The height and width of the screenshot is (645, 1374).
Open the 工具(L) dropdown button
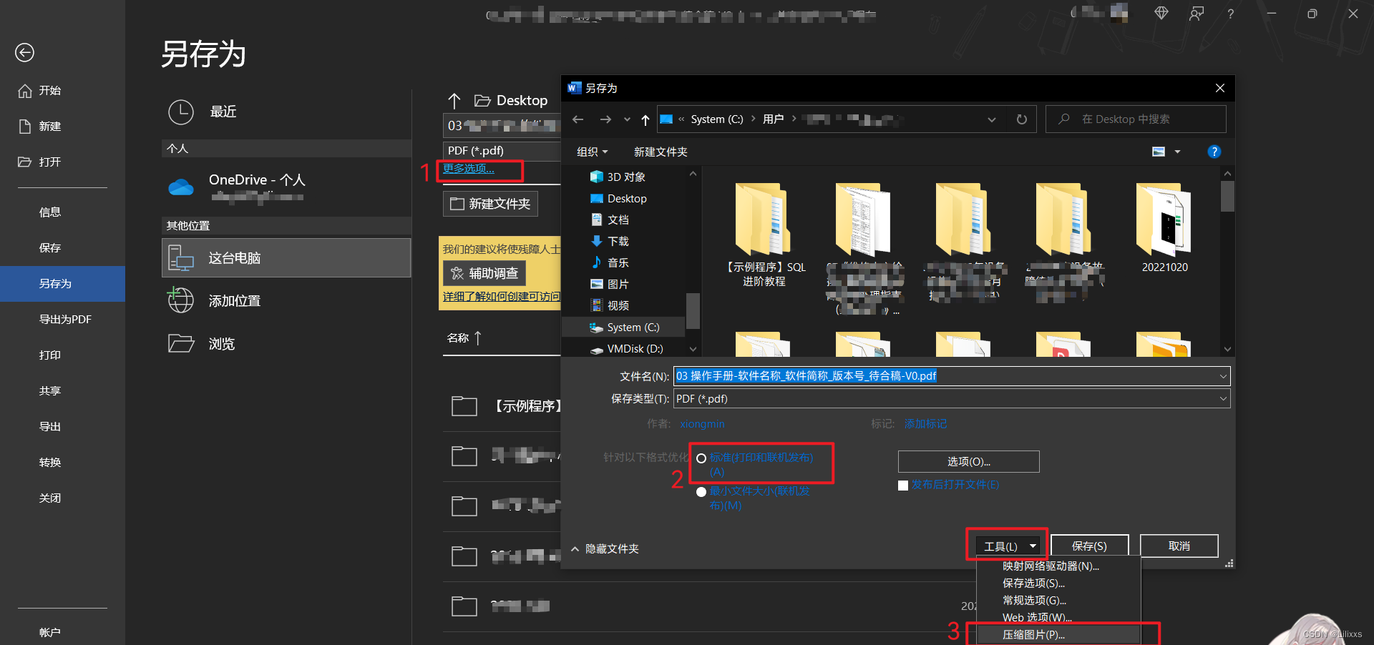pyautogui.click(x=1008, y=546)
